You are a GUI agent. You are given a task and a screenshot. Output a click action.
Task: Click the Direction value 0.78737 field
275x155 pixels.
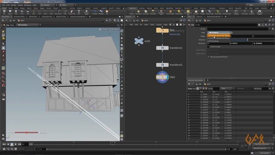241,43
